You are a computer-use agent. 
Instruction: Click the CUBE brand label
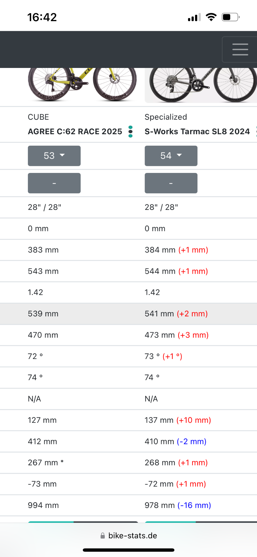(x=38, y=117)
